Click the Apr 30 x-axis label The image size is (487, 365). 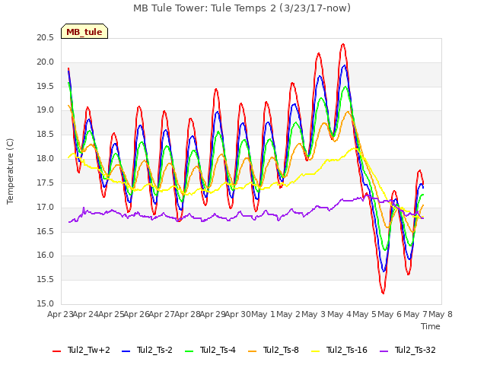[237, 315]
